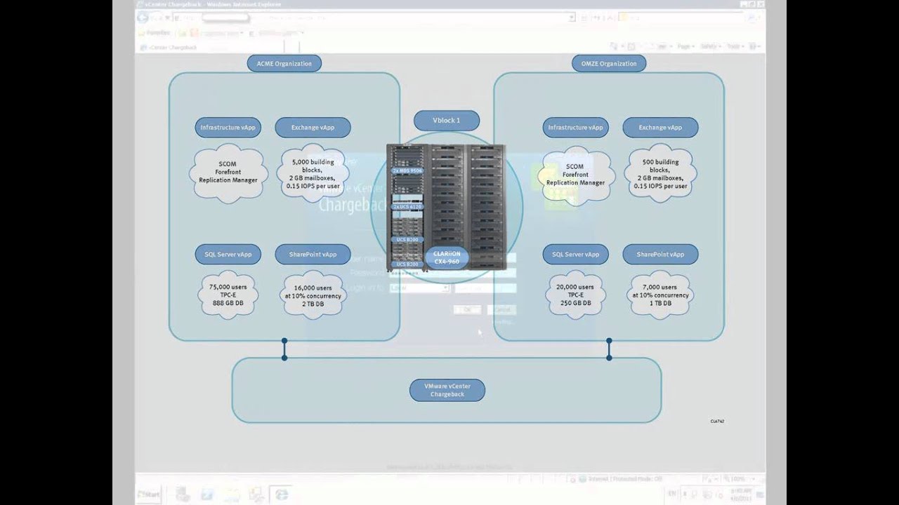Select Infrastructure vApp in OMZE Organization
Image resolution: width=899 pixels, height=505 pixels.
click(x=576, y=128)
